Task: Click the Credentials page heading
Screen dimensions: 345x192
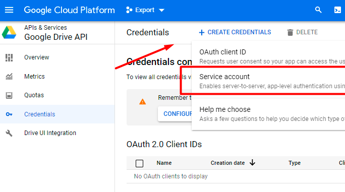Action: pyautogui.click(x=148, y=33)
